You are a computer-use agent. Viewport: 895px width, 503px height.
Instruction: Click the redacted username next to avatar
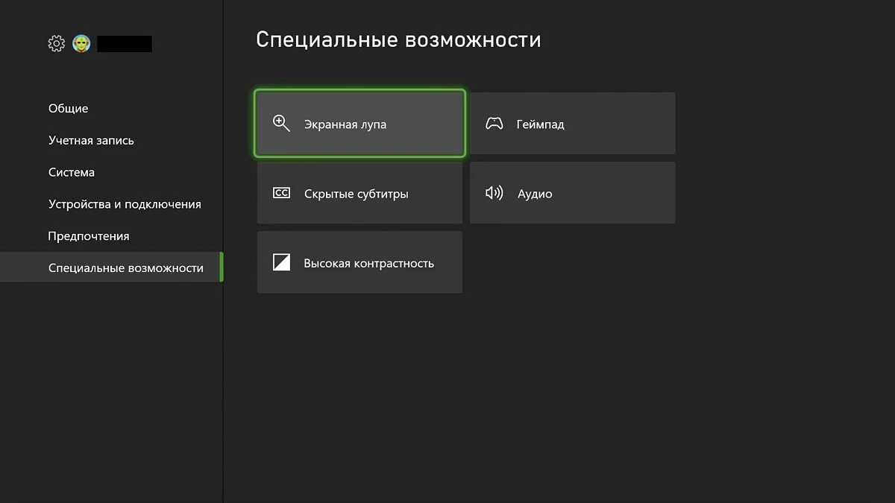pyautogui.click(x=125, y=44)
